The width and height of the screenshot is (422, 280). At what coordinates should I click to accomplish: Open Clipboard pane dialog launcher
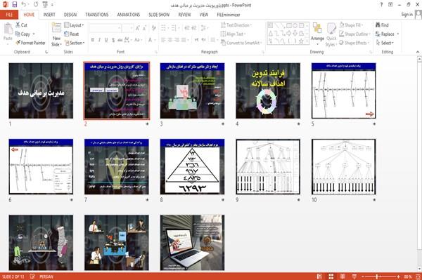(x=46, y=52)
